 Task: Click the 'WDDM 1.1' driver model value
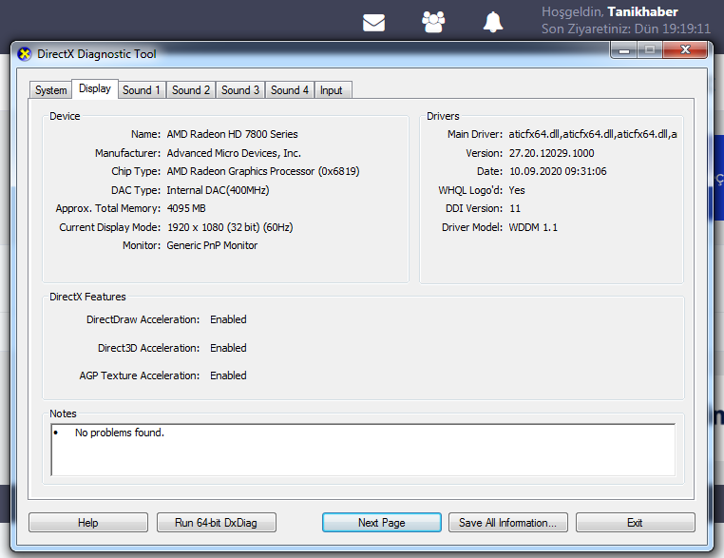click(x=533, y=227)
